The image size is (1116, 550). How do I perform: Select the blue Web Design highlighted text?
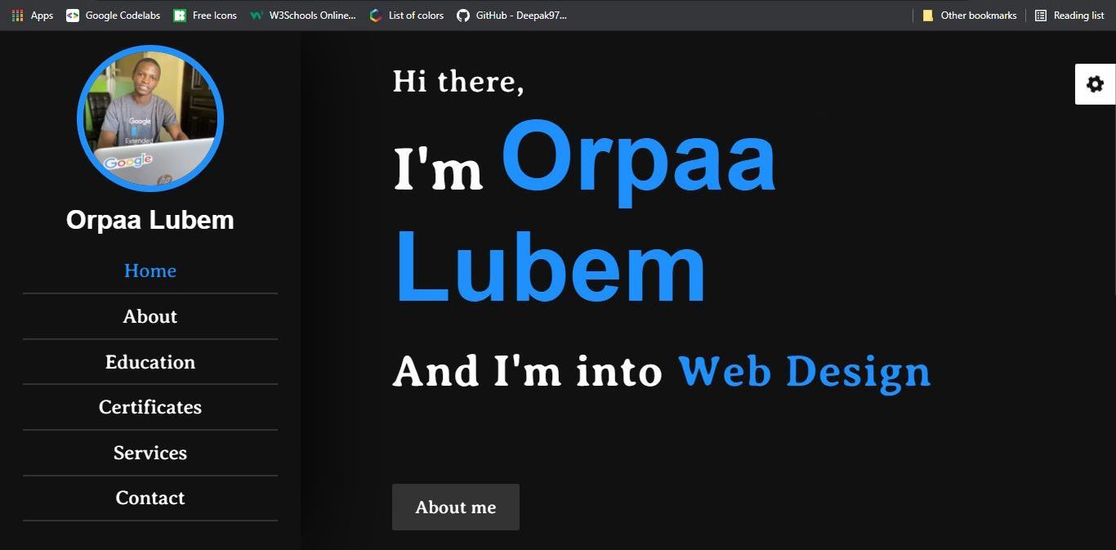[804, 371]
